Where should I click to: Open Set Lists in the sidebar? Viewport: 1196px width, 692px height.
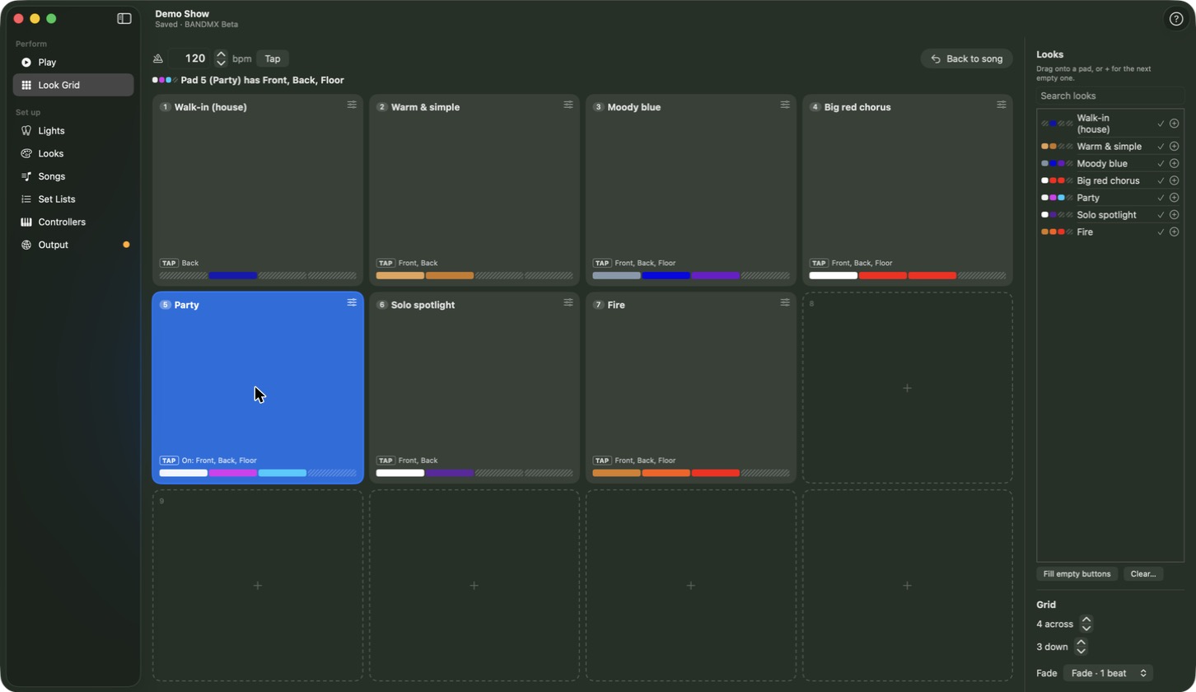point(73,199)
